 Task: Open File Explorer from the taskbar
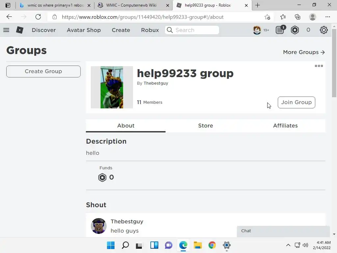197,245
